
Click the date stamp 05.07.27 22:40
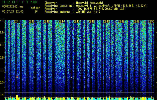[13, 11]
